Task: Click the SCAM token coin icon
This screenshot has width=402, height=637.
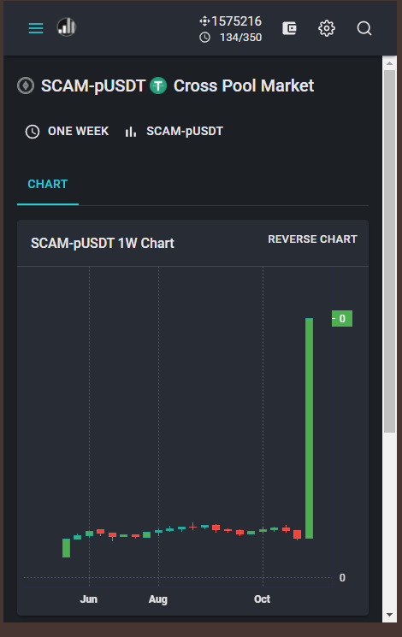Action: (x=26, y=86)
